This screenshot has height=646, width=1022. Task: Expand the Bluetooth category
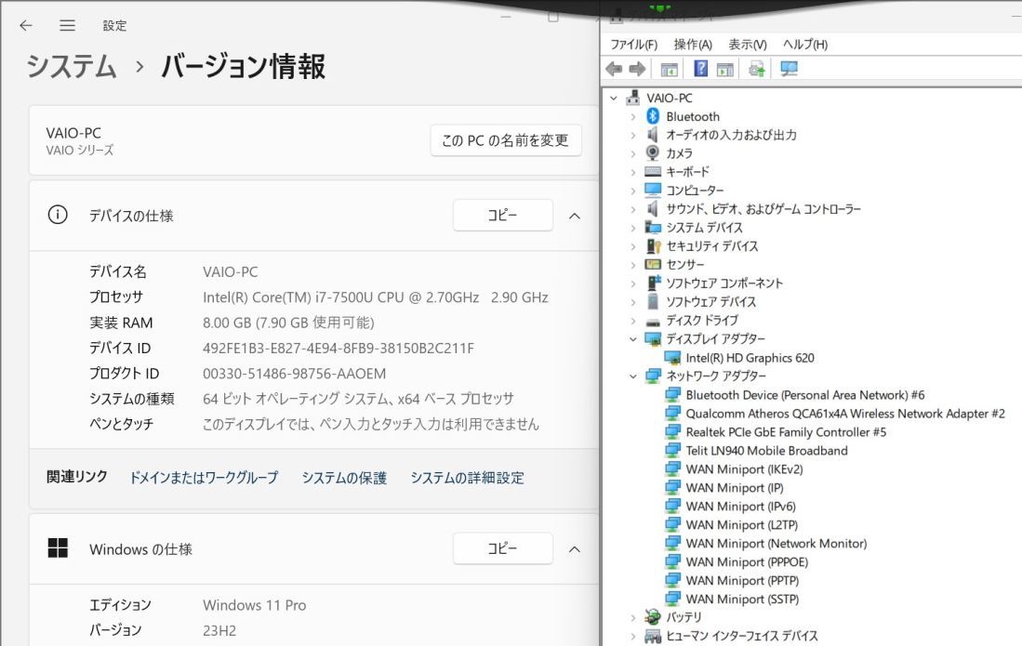(x=633, y=116)
